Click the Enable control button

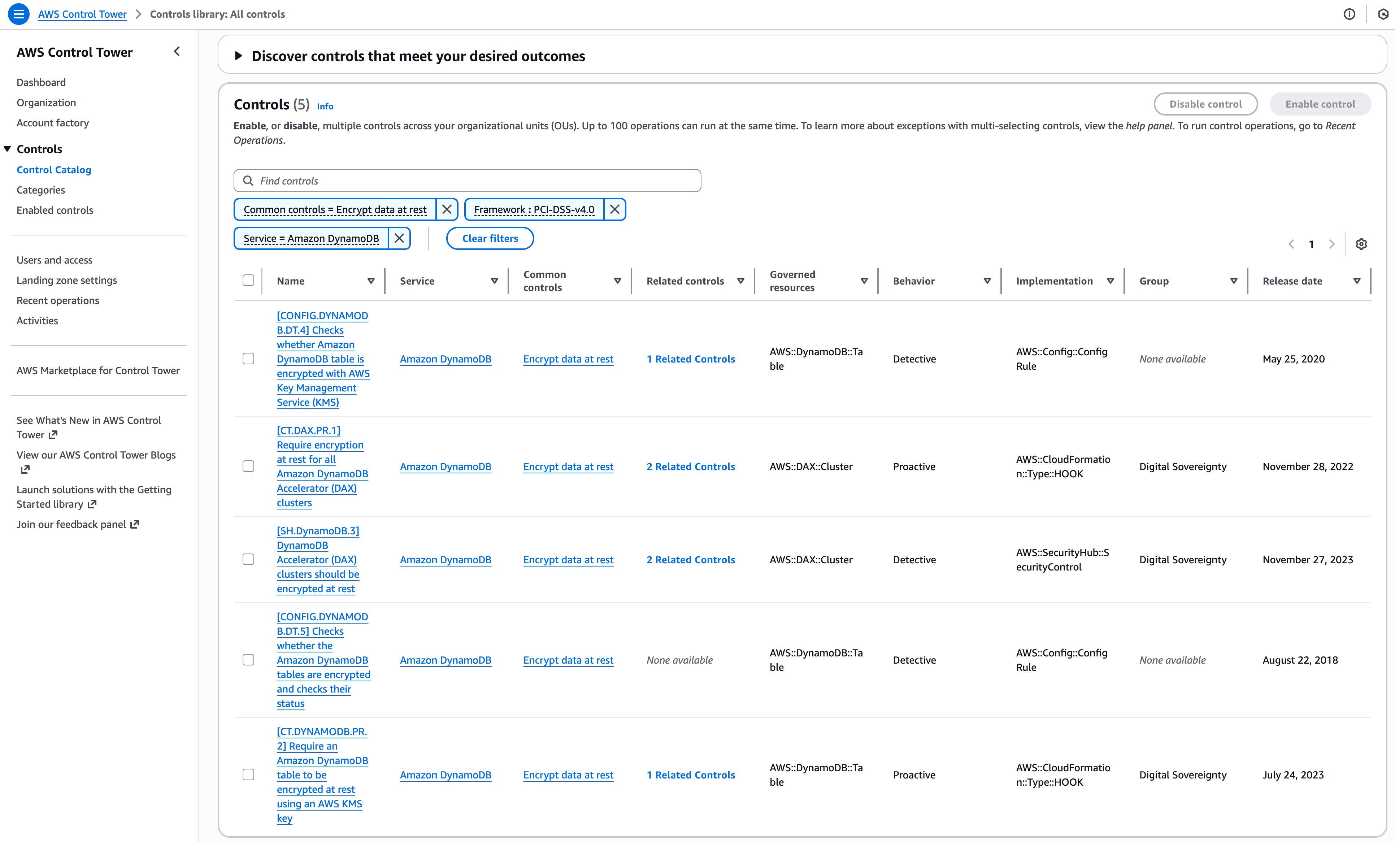click(x=1320, y=104)
